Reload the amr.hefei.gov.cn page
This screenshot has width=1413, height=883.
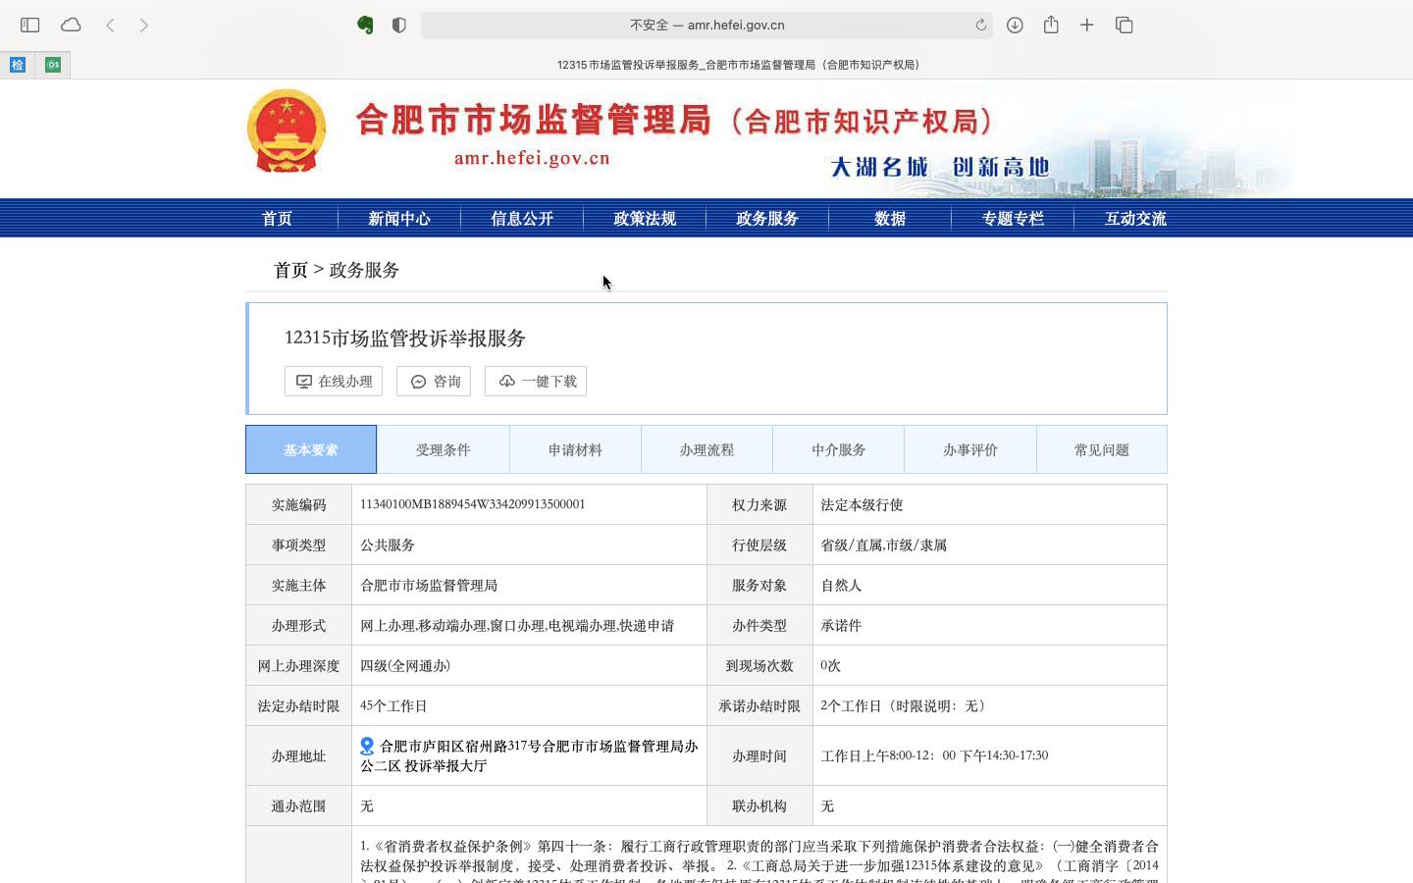tap(980, 25)
